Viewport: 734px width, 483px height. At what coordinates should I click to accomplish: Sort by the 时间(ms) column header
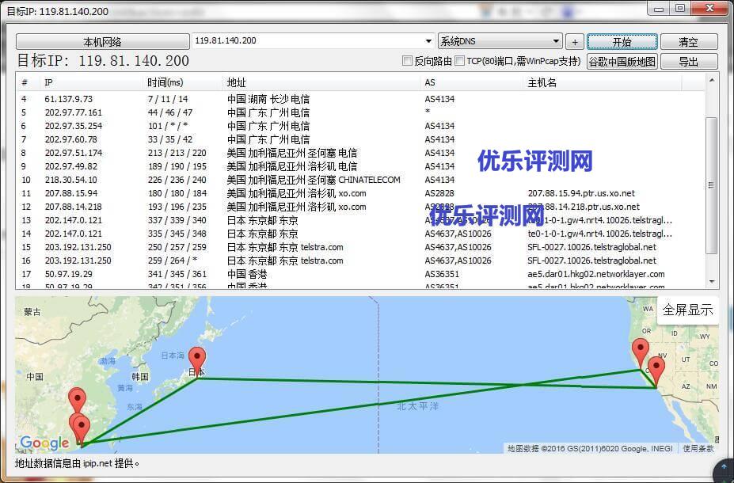pyautogui.click(x=165, y=82)
